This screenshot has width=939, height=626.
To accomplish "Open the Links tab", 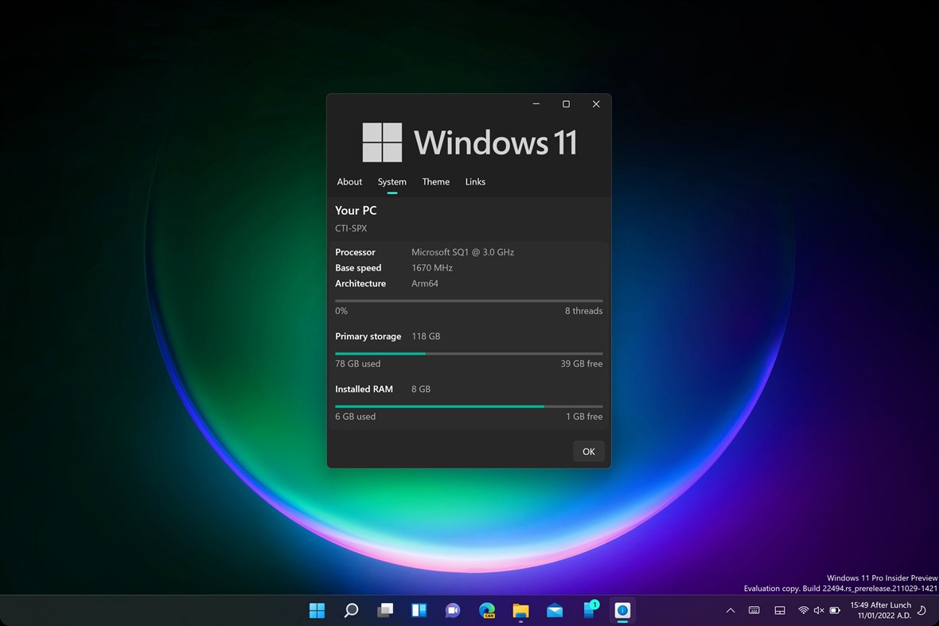I will click(x=475, y=181).
